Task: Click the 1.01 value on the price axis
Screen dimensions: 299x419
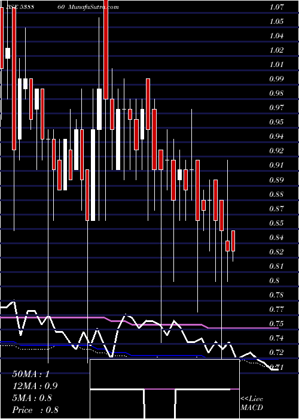Action: tap(276, 65)
